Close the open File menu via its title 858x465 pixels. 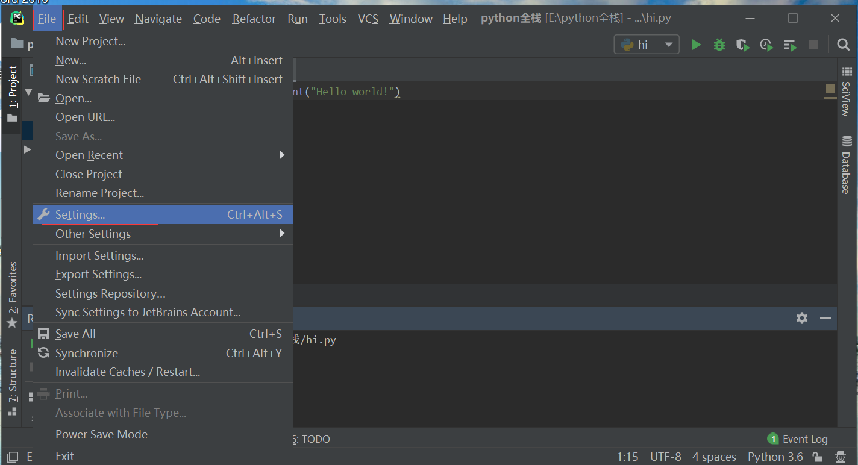click(47, 19)
